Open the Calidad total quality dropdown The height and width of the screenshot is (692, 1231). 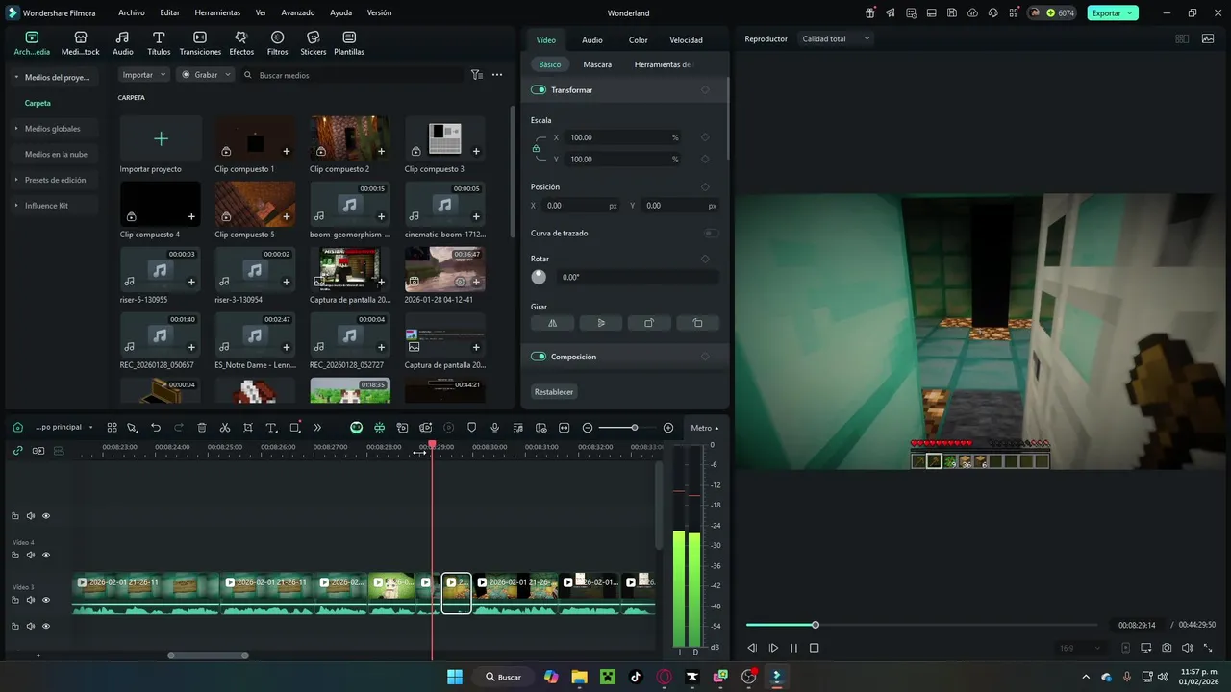coord(836,39)
